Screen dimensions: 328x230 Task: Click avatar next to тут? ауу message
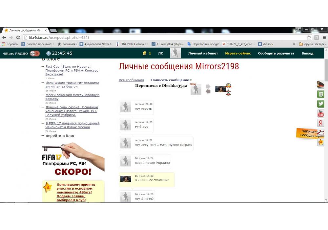tap(126, 125)
